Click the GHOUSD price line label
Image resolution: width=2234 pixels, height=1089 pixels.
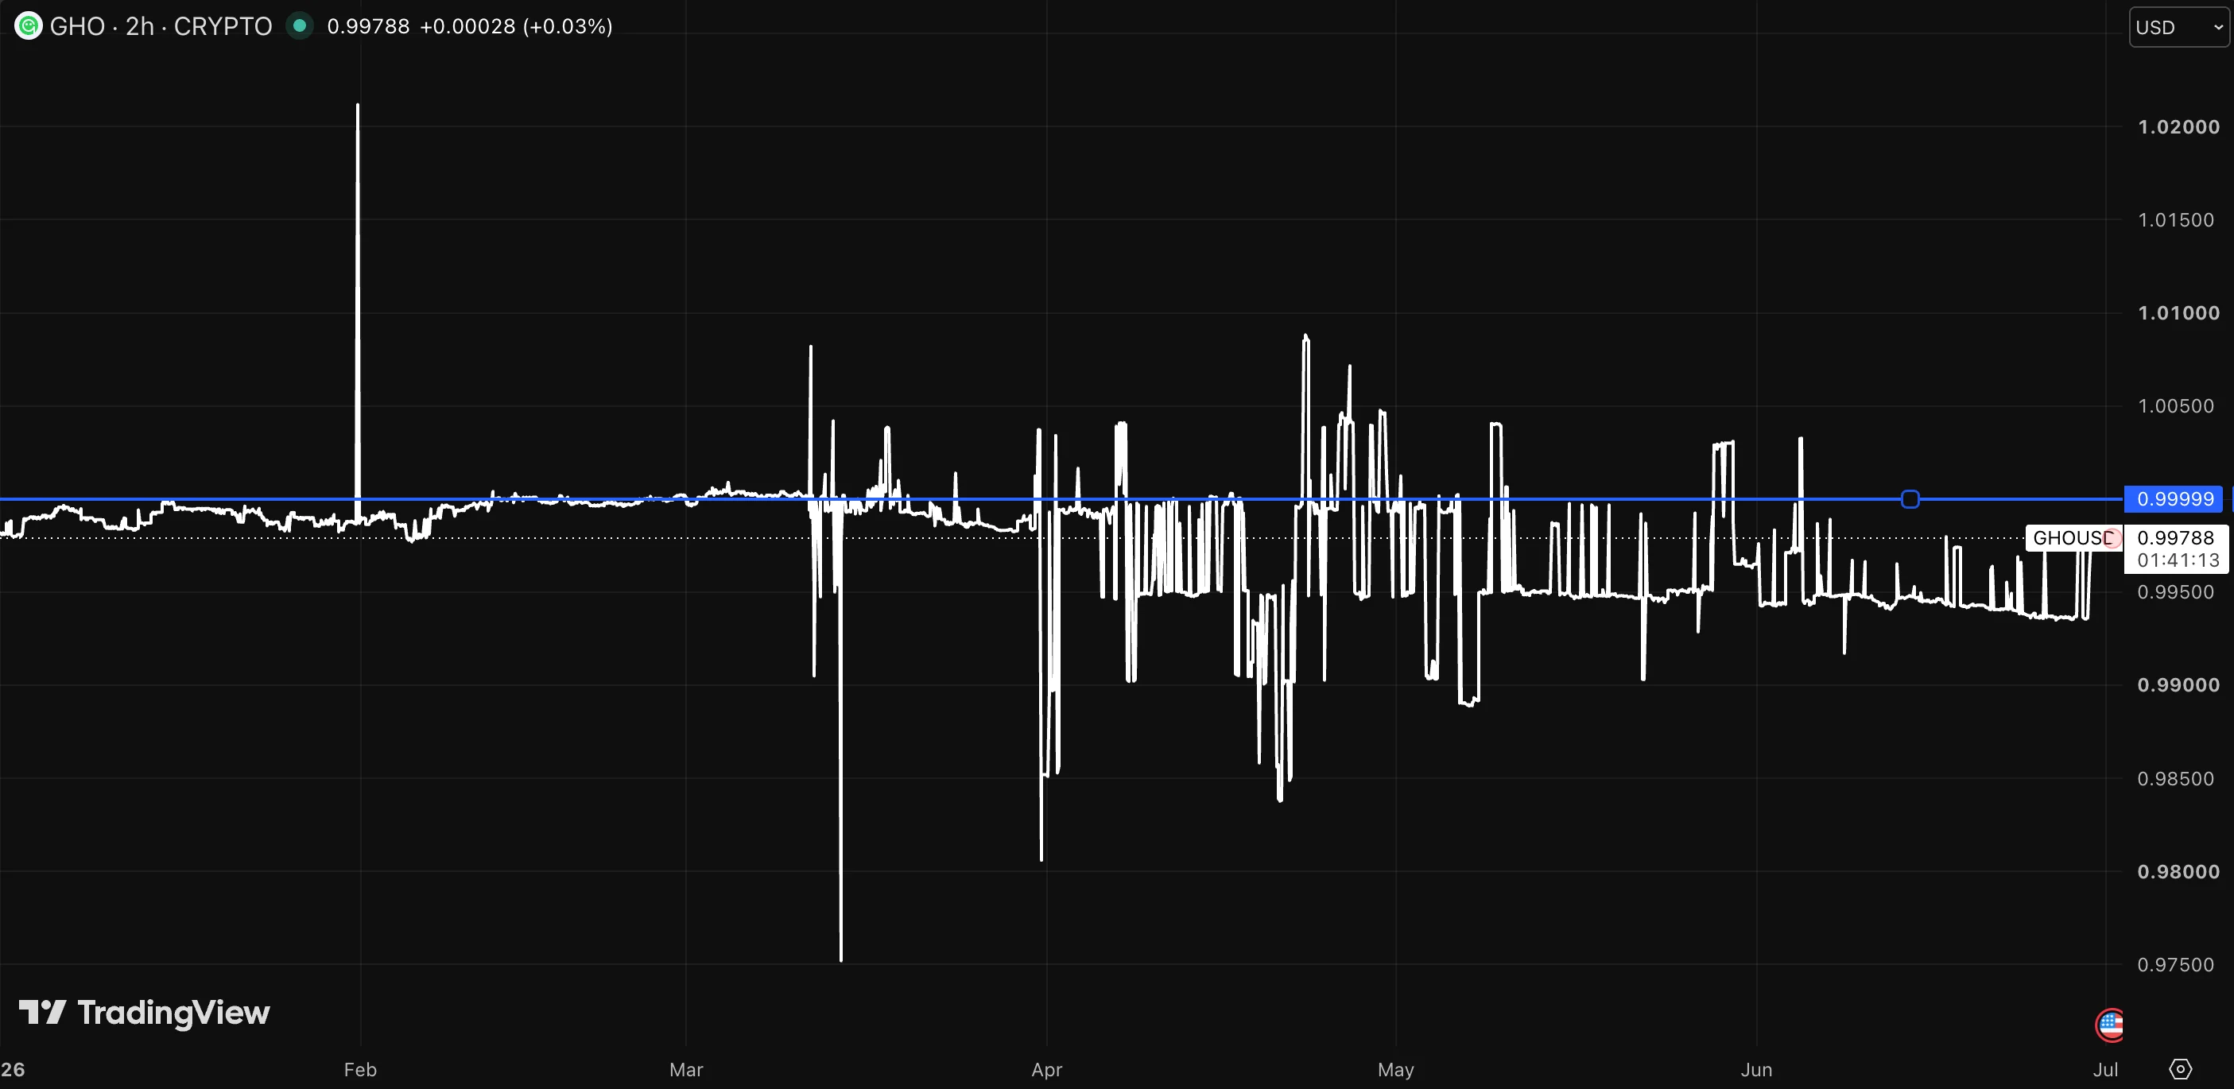pyautogui.click(x=2073, y=537)
